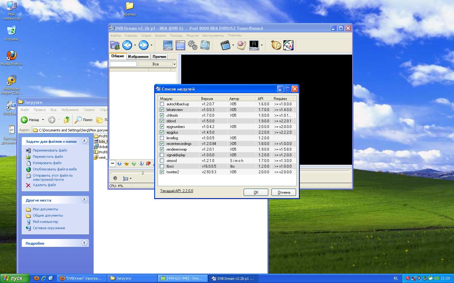Open the 'Модули' menu
454x283 pixels.
(192, 36)
